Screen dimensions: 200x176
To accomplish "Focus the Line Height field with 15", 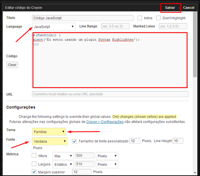I will click(178, 141).
